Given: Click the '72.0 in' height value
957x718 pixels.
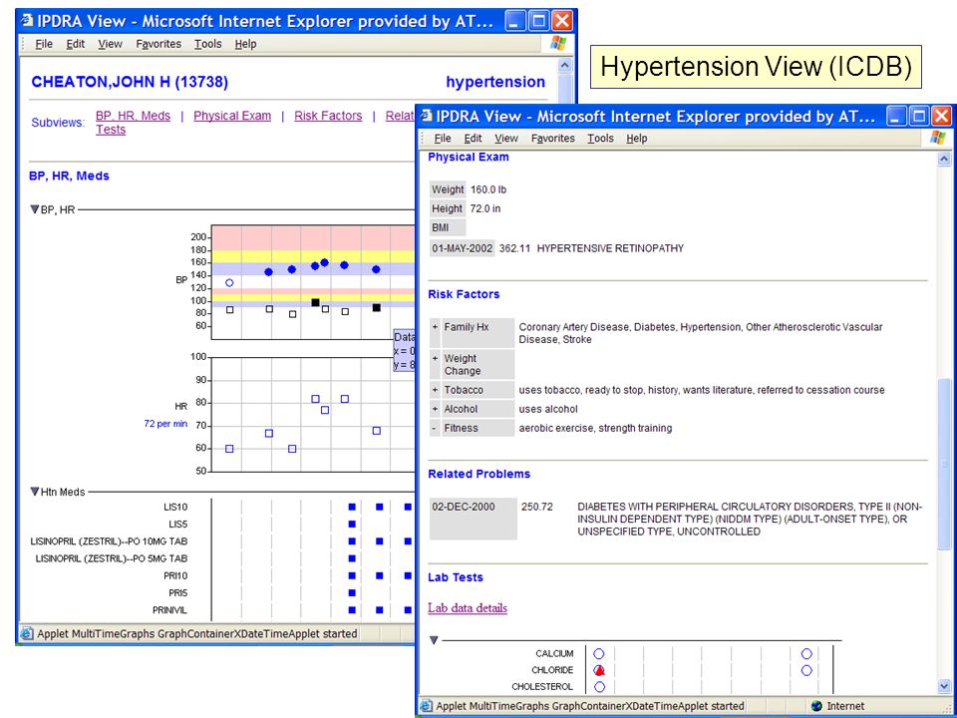Looking at the screenshot, I should pyautogui.click(x=485, y=208).
